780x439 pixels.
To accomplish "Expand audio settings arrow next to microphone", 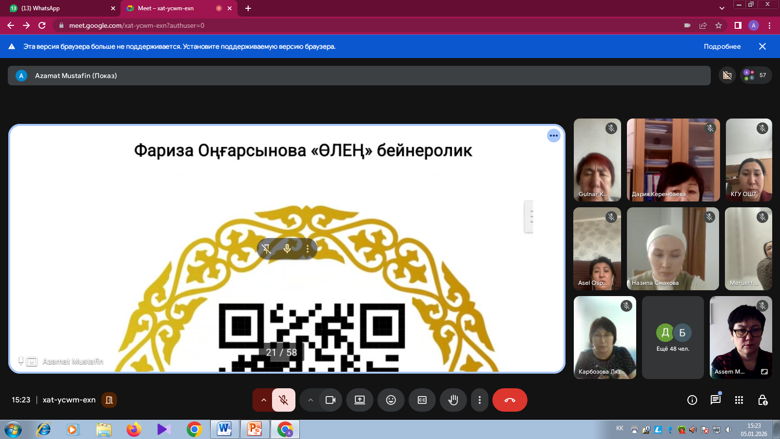I will pos(263,400).
